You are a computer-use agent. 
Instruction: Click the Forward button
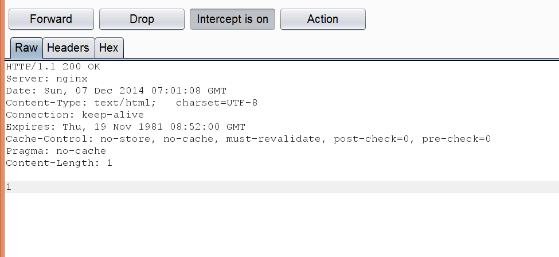pyautogui.click(x=51, y=20)
